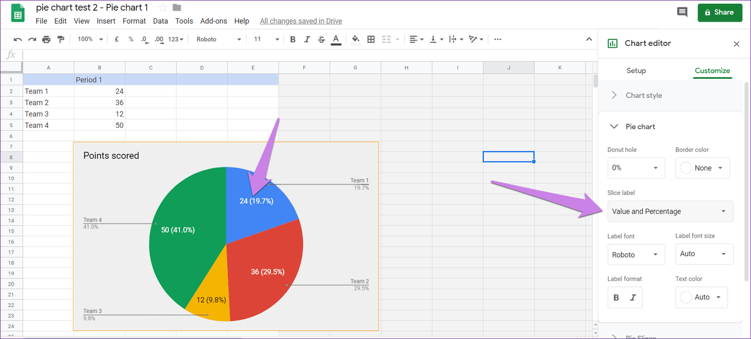Viewport: 751px width, 339px height.
Task: Open the Slice label dropdown
Action: (670, 211)
